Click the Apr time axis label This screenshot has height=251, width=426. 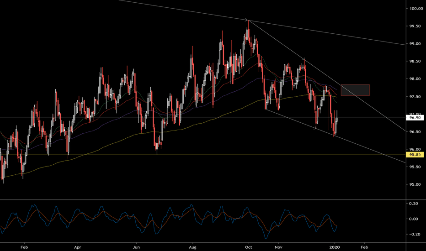click(x=78, y=247)
